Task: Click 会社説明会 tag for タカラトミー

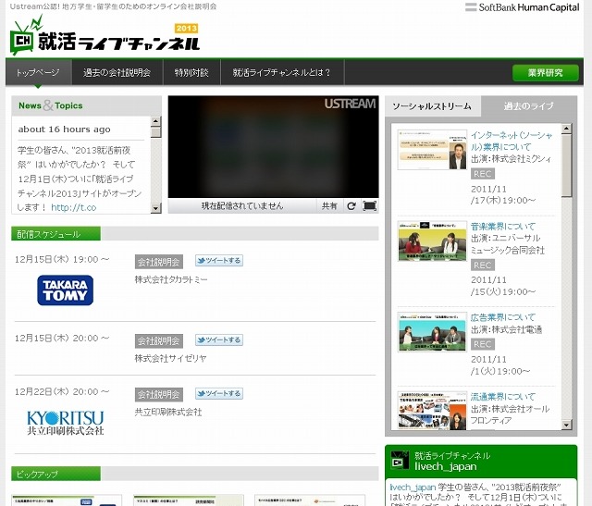Action: [159, 262]
